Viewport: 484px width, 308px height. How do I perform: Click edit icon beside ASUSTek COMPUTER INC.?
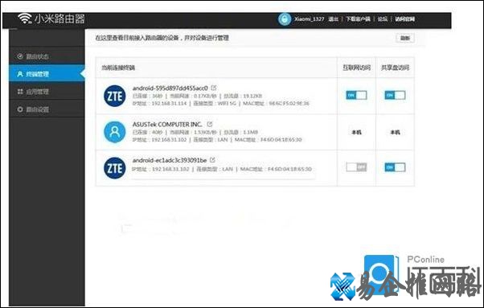pos(210,124)
